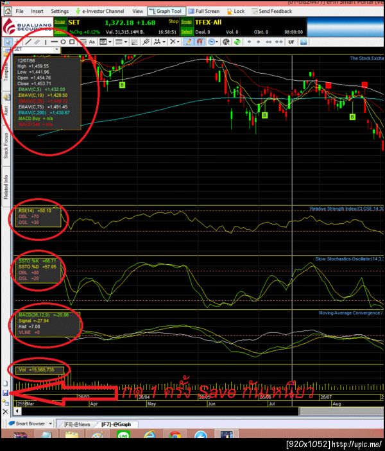
Task: Select the horizontal line tool
Action: pyautogui.click(x=54, y=42)
